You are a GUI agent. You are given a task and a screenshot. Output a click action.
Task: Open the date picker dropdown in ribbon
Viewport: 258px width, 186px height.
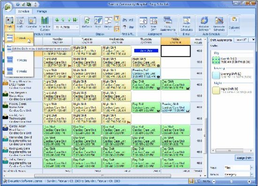[x=77, y=27]
